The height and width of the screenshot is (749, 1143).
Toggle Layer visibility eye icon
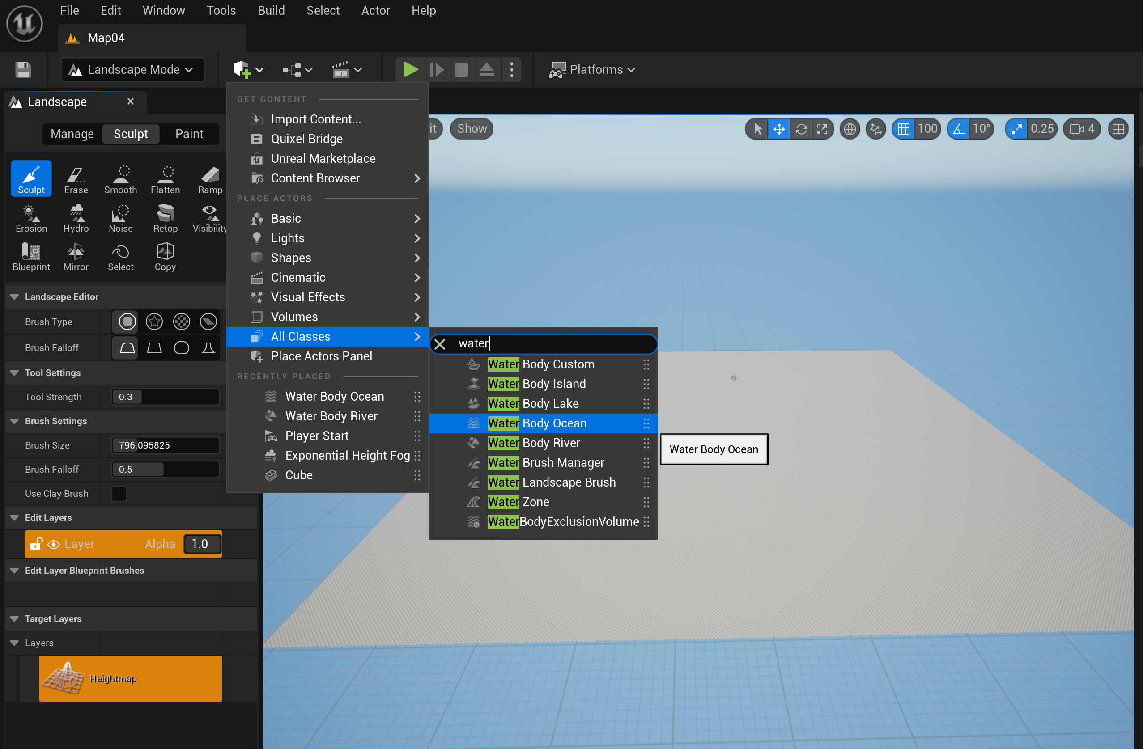coord(54,544)
